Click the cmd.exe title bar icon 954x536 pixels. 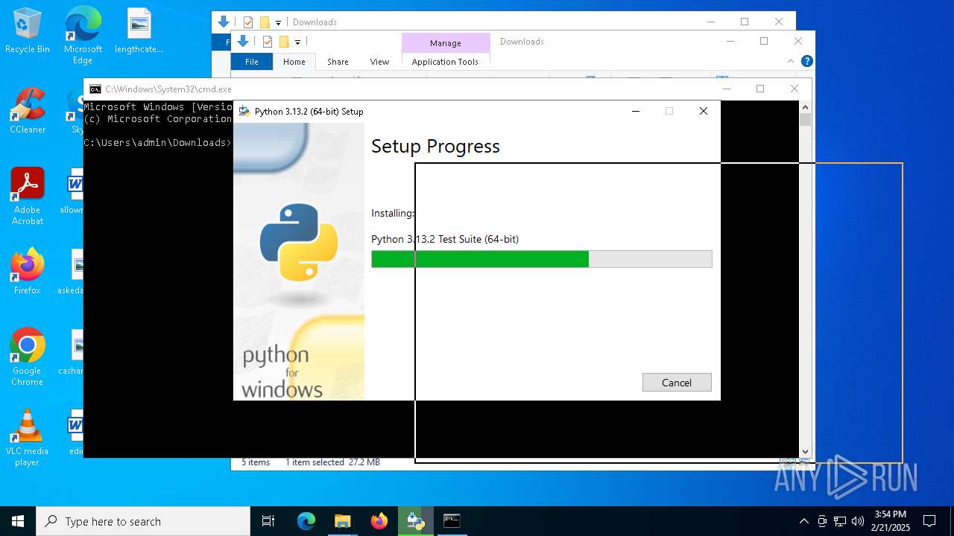coord(95,89)
